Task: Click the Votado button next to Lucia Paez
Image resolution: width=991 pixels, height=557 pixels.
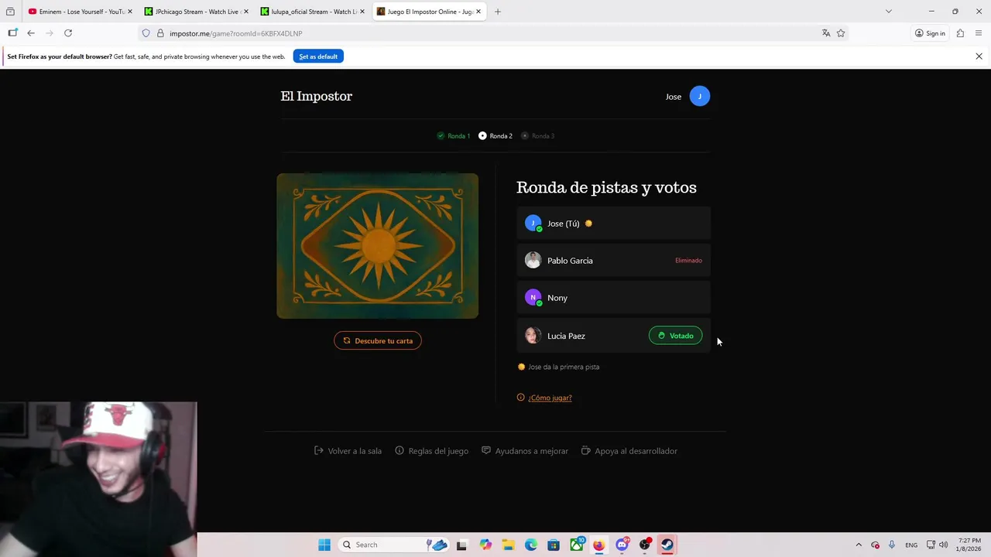Action: point(675,336)
